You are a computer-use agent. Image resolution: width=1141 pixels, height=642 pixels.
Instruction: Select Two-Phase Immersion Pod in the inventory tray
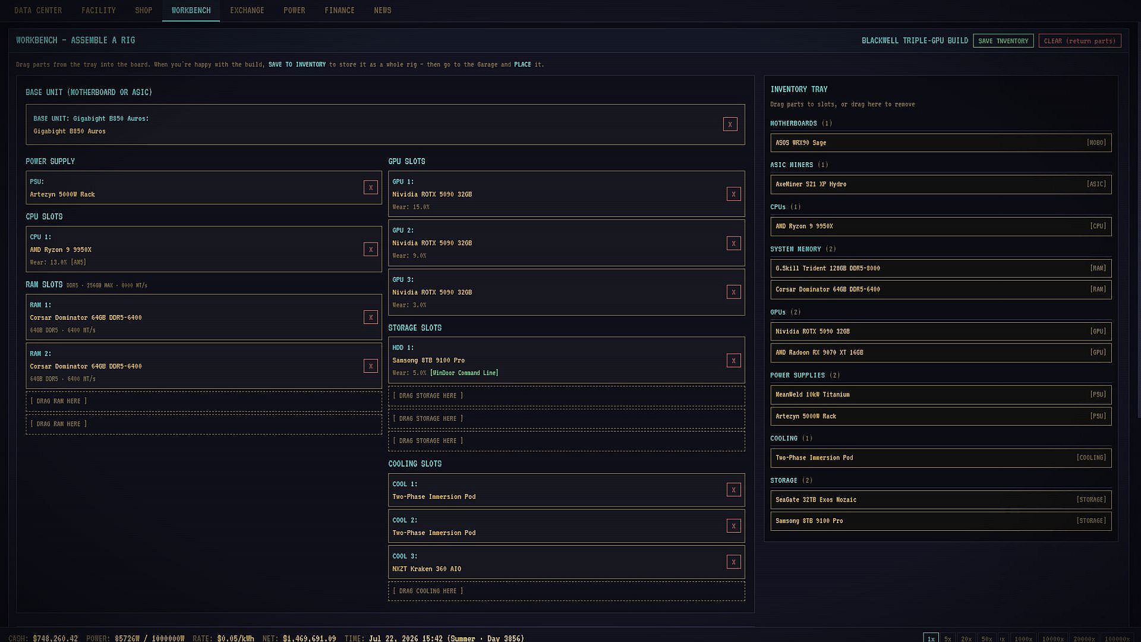941,458
